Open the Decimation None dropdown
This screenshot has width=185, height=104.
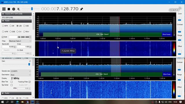coord(21,75)
